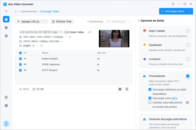The image size is (196, 130).
Task: Open the user account avatar
Action: 6,123
